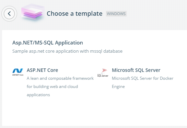Select the WINDOWS platform badge
Image resolution: width=187 pixels, height=128 pixels.
coord(116,14)
